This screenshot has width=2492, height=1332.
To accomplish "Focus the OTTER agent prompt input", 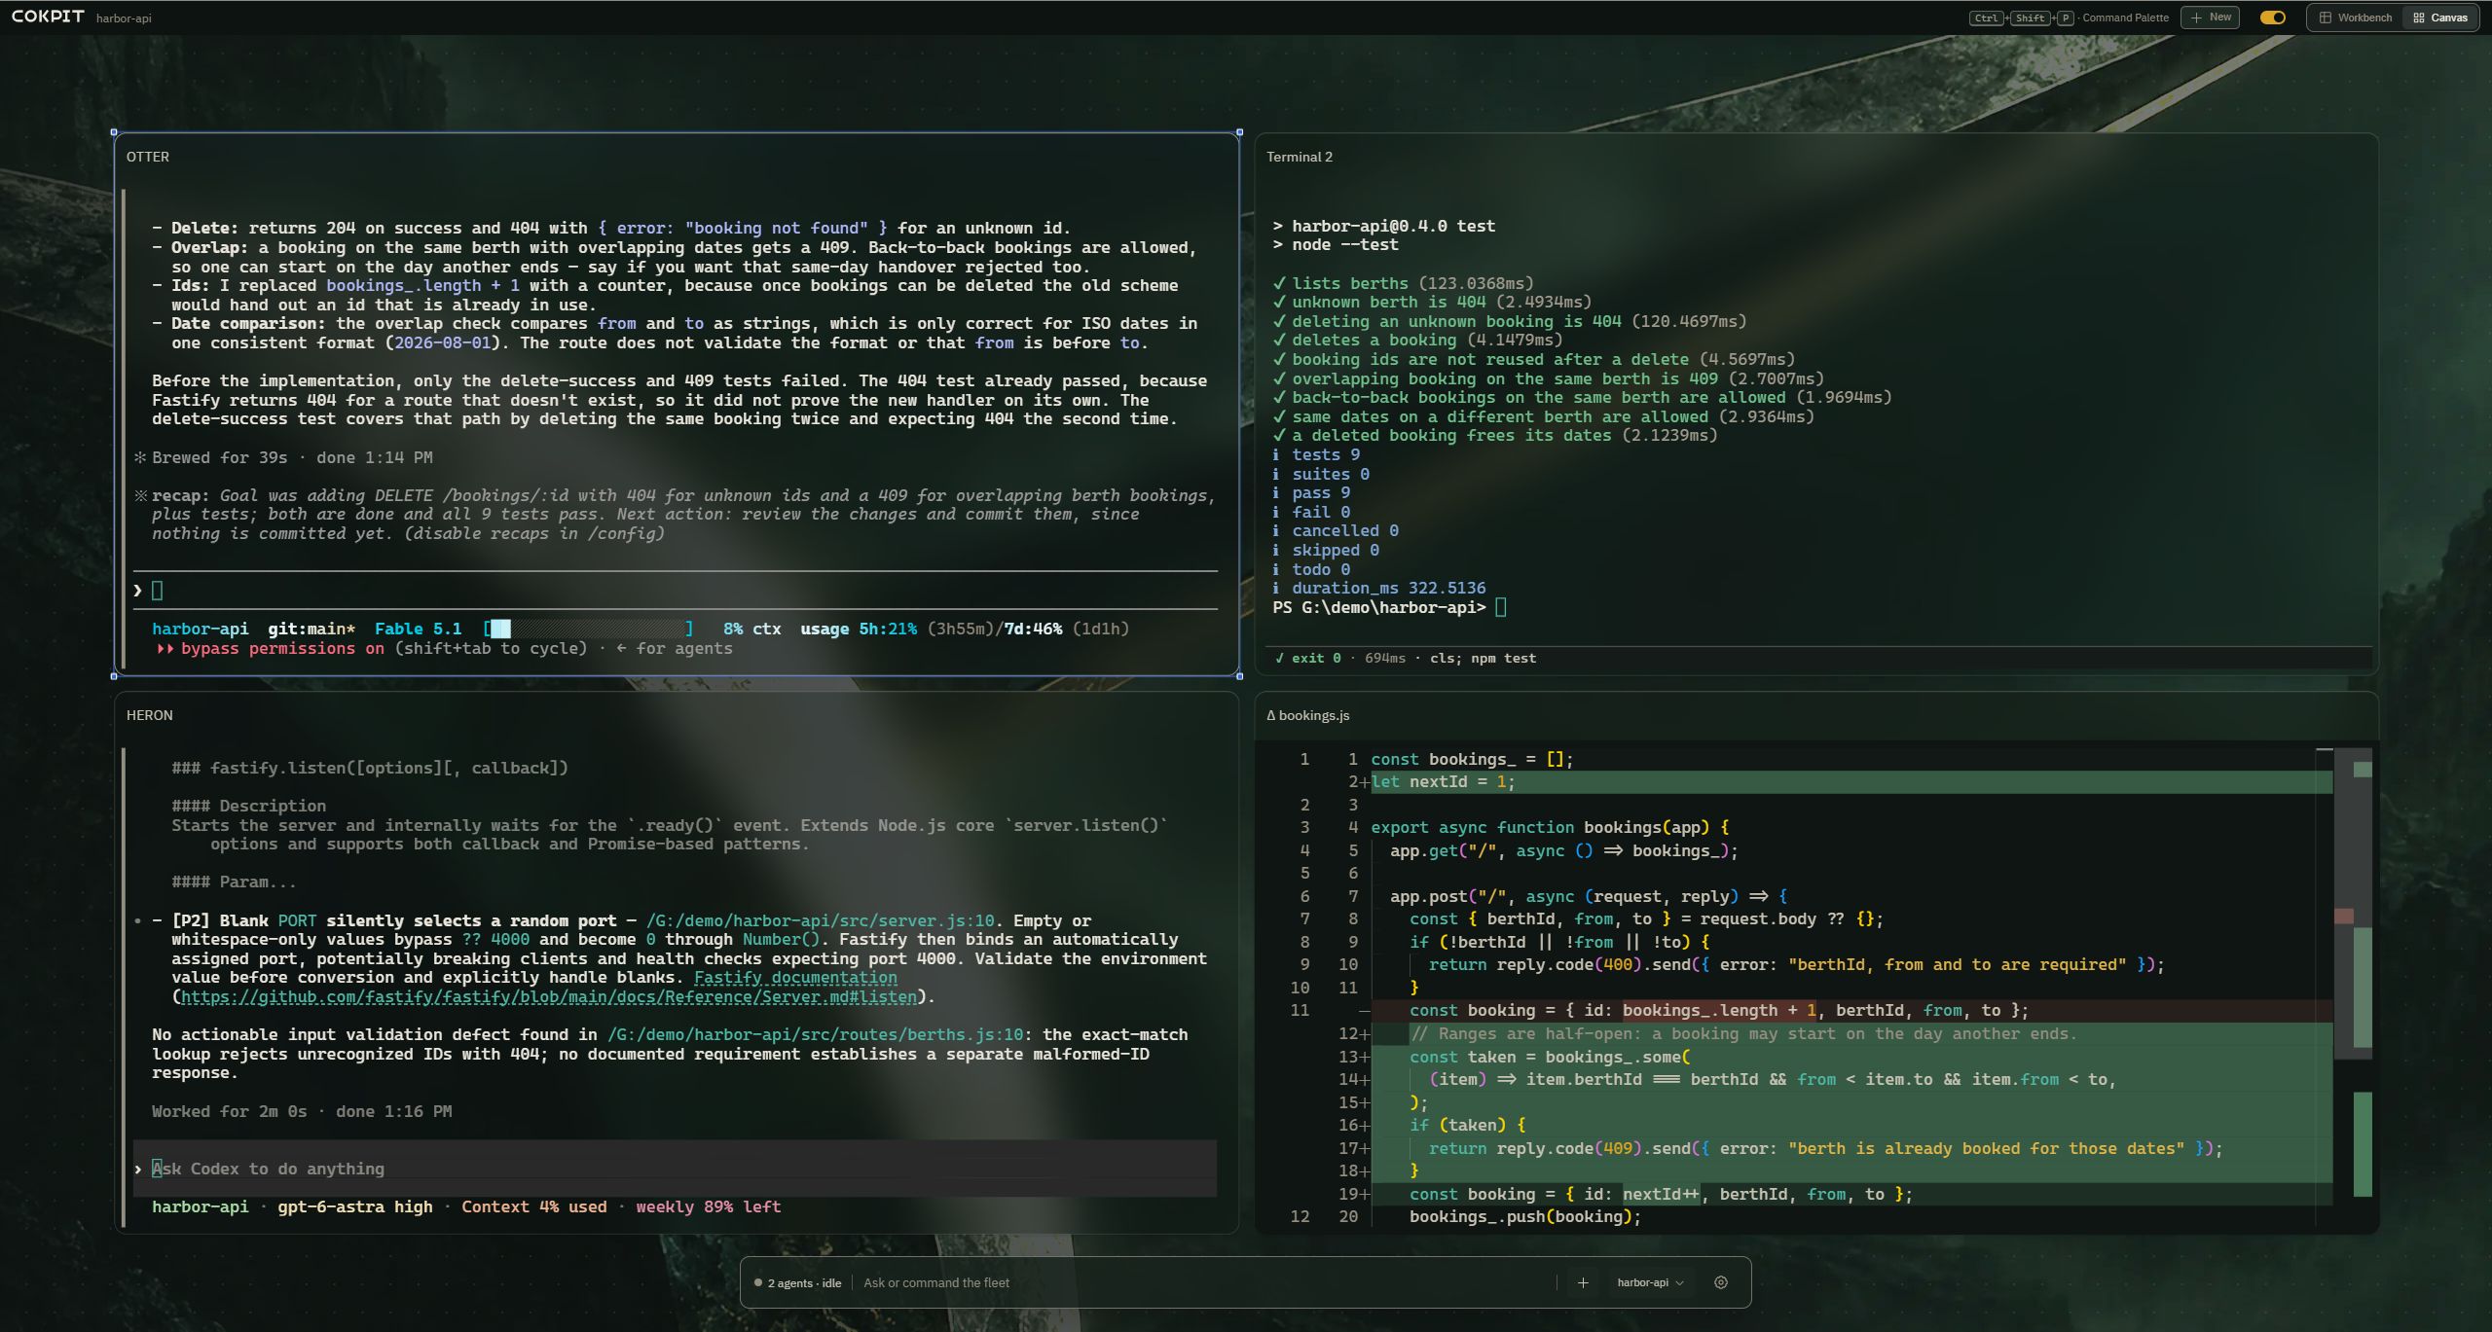I will point(676,591).
